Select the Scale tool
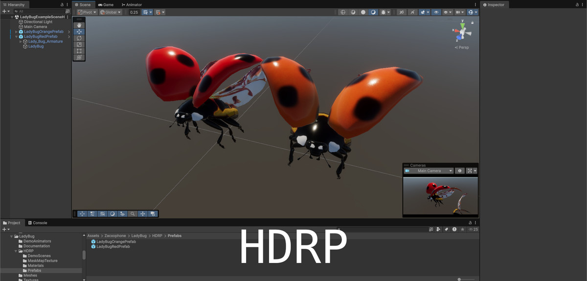Image resolution: width=587 pixels, height=281 pixels. (79, 44)
